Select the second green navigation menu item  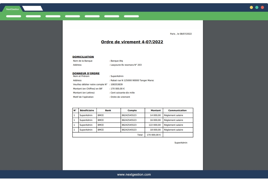[x=33, y=16]
